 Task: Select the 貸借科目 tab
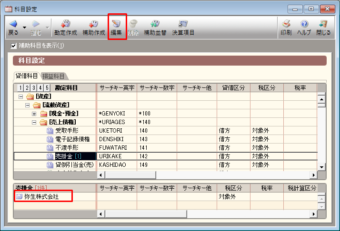pyautogui.click(x=27, y=76)
